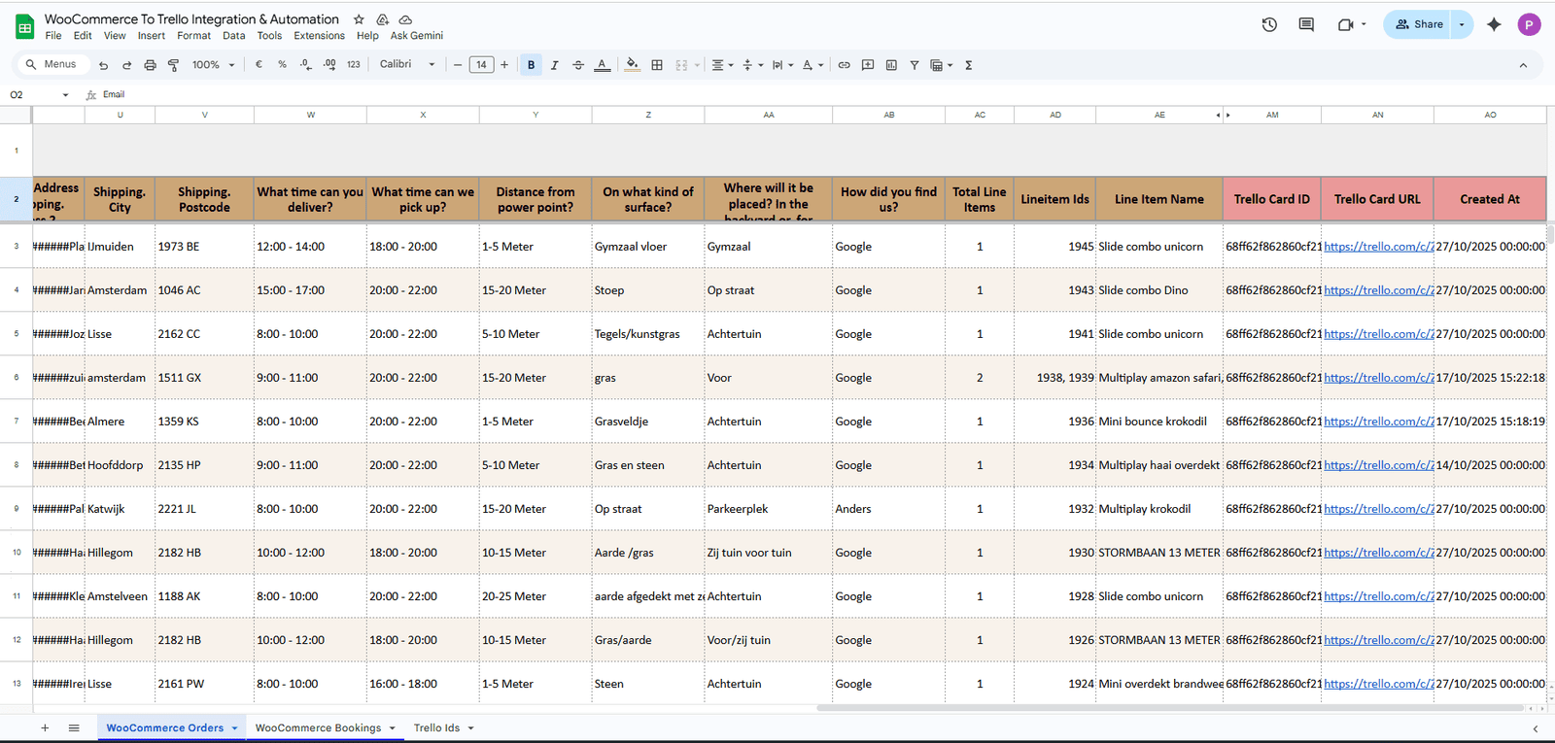Increase decimal places
Screen dimensions: 1555x743
329,65
